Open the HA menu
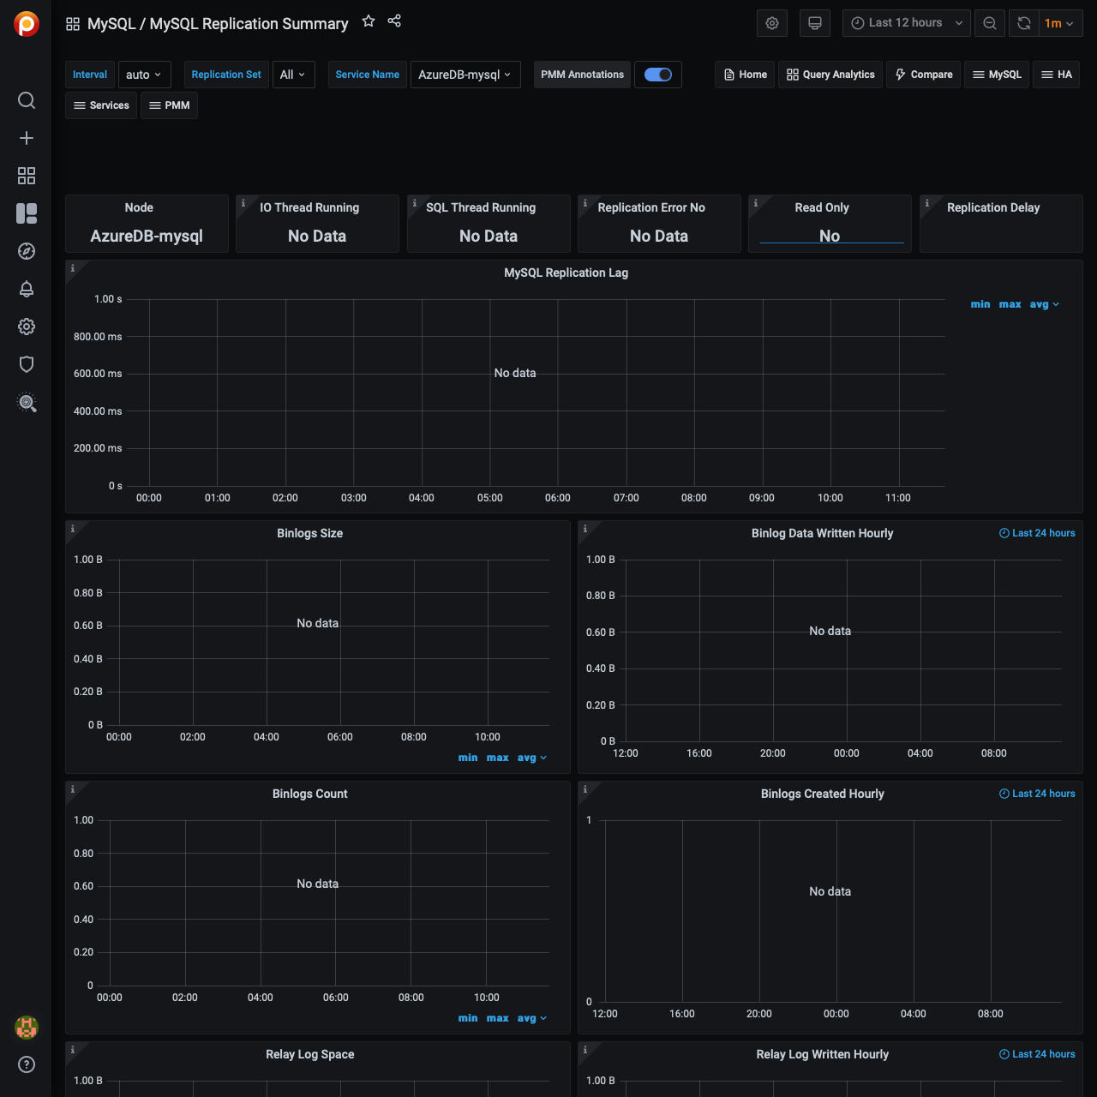 point(1056,75)
